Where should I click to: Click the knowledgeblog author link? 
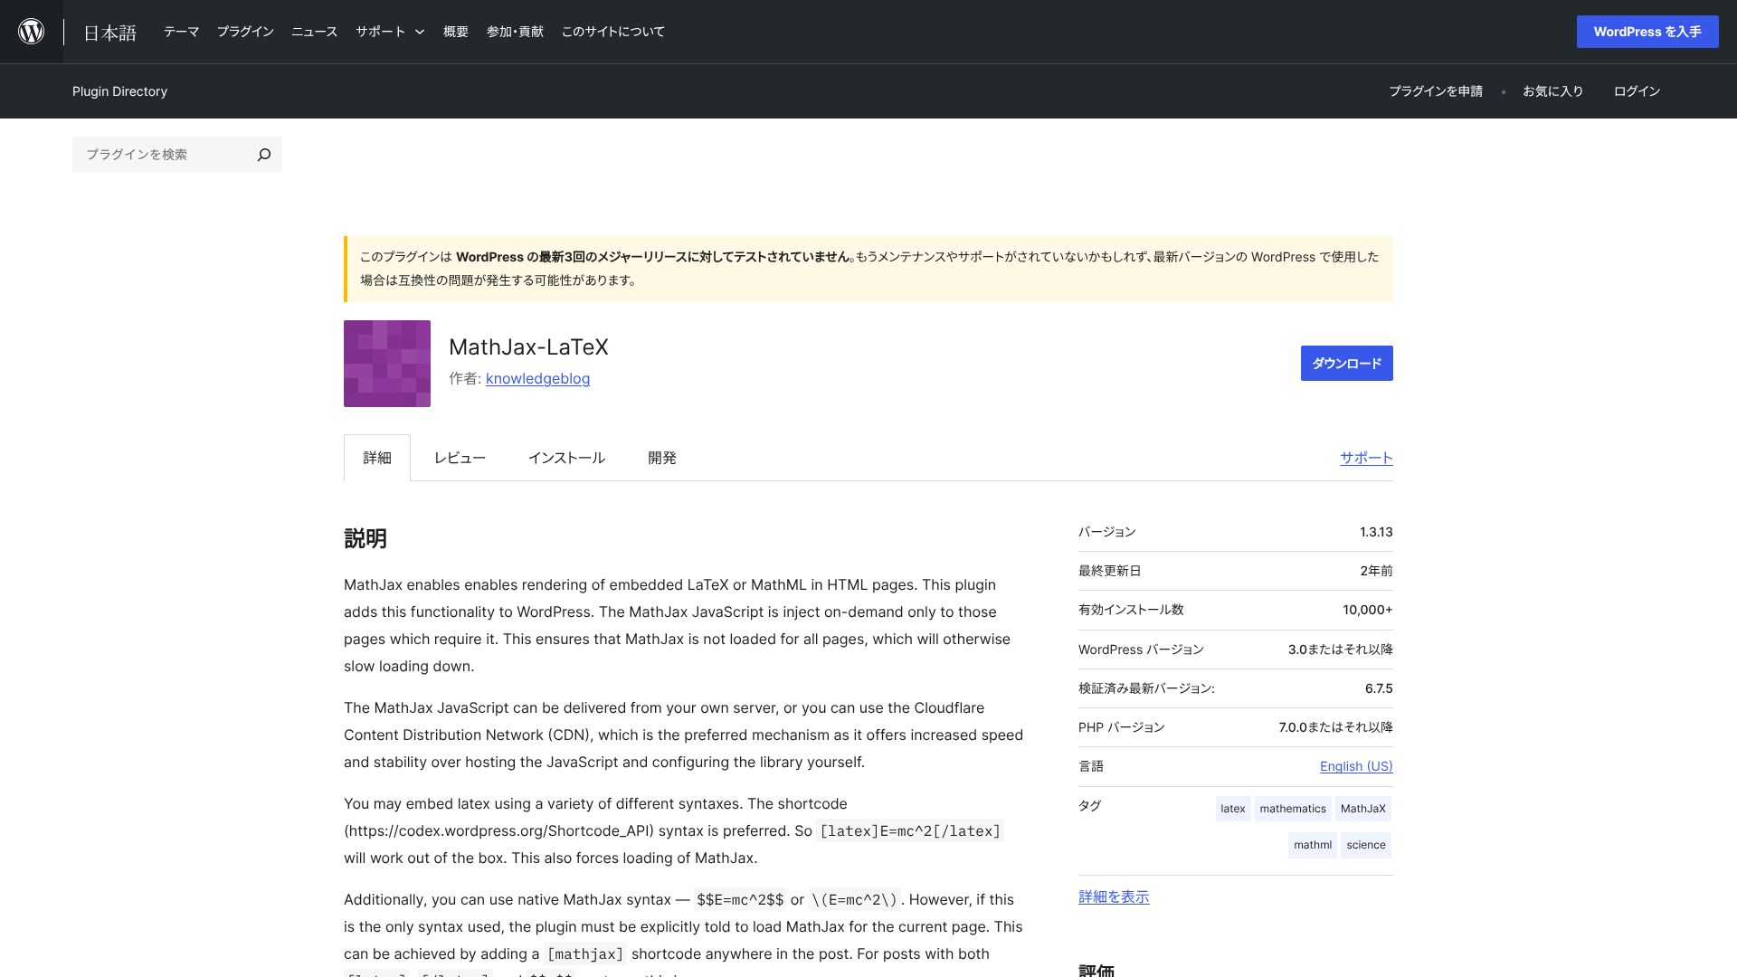point(537,379)
